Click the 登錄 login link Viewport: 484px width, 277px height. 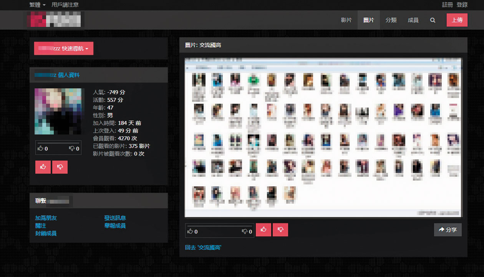point(462,5)
